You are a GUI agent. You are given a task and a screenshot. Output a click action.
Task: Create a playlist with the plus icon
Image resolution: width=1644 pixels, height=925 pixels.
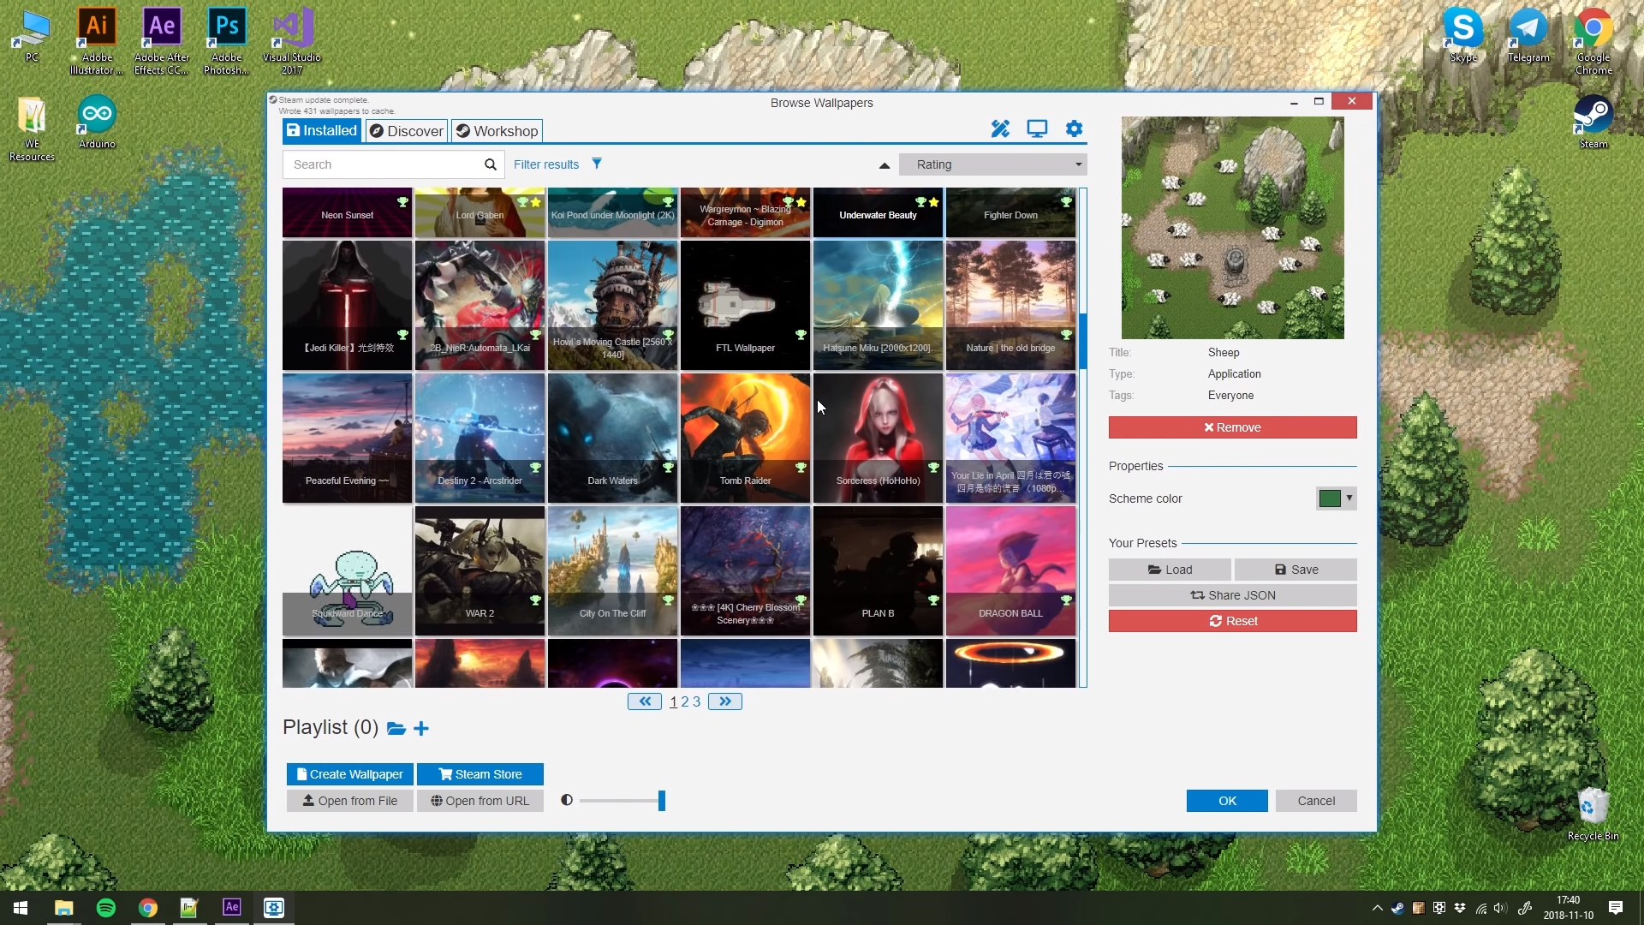point(420,729)
